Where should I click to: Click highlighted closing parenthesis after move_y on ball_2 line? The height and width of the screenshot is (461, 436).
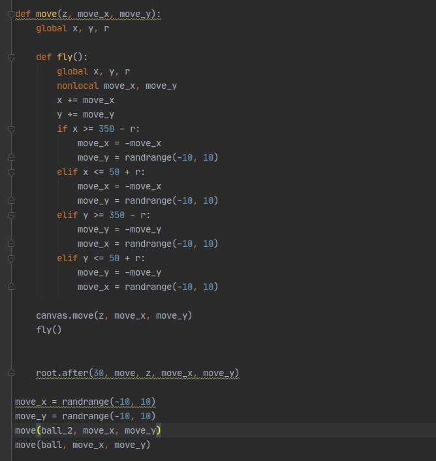(159, 430)
